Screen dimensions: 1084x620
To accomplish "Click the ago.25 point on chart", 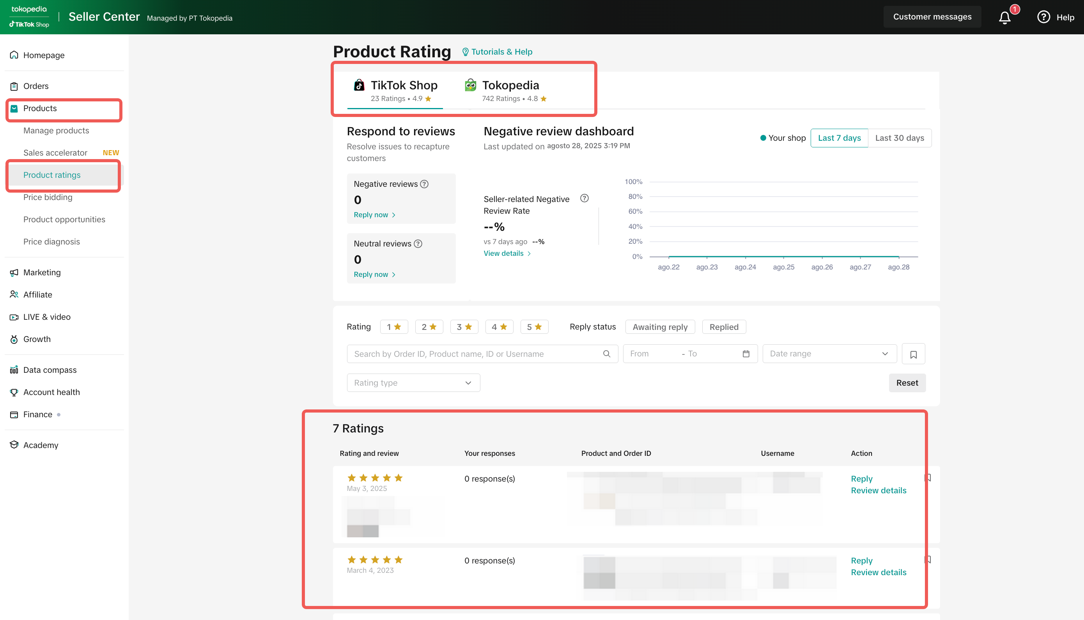I will pos(783,257).
